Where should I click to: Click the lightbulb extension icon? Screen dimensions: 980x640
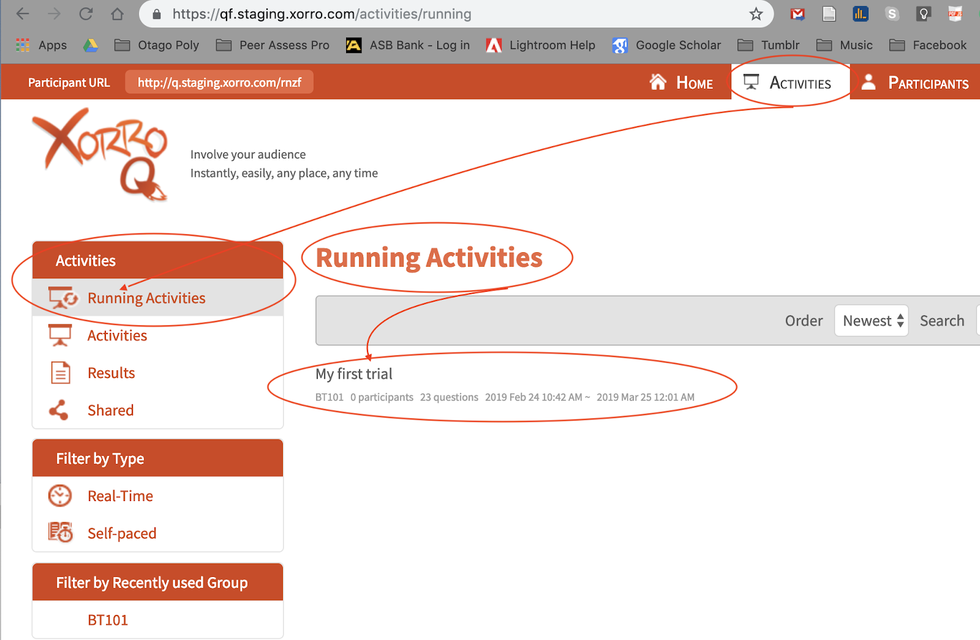point(924,13)
